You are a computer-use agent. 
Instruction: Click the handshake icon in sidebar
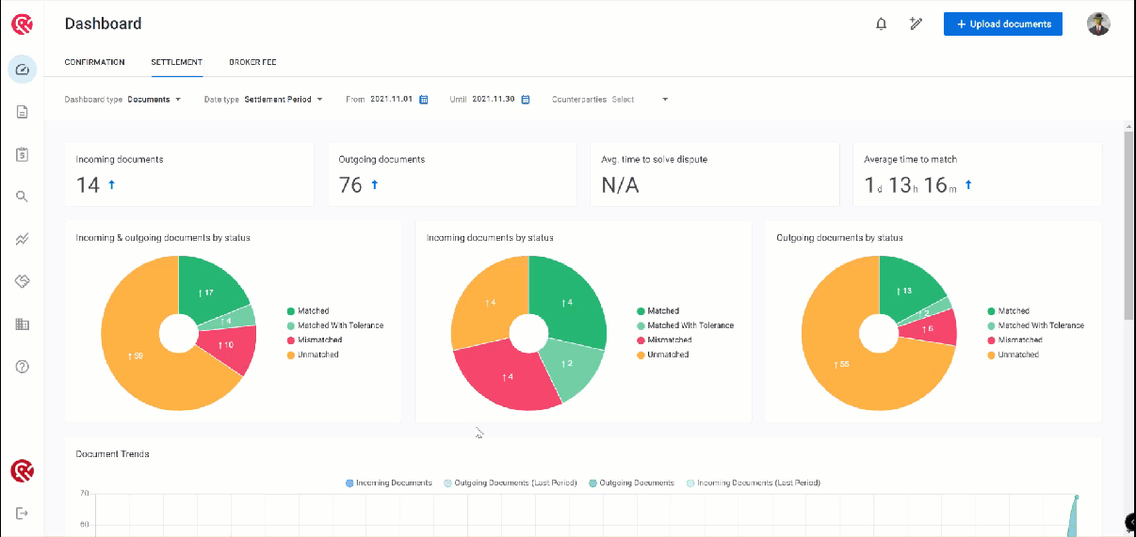click(23, 281)
